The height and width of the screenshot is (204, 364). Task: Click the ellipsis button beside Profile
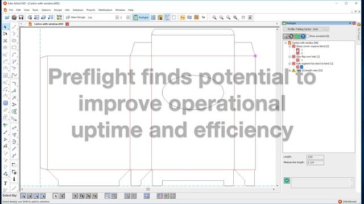[326, 29]
